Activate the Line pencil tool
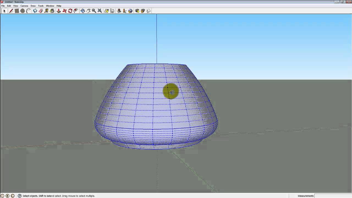 [11, 11]
